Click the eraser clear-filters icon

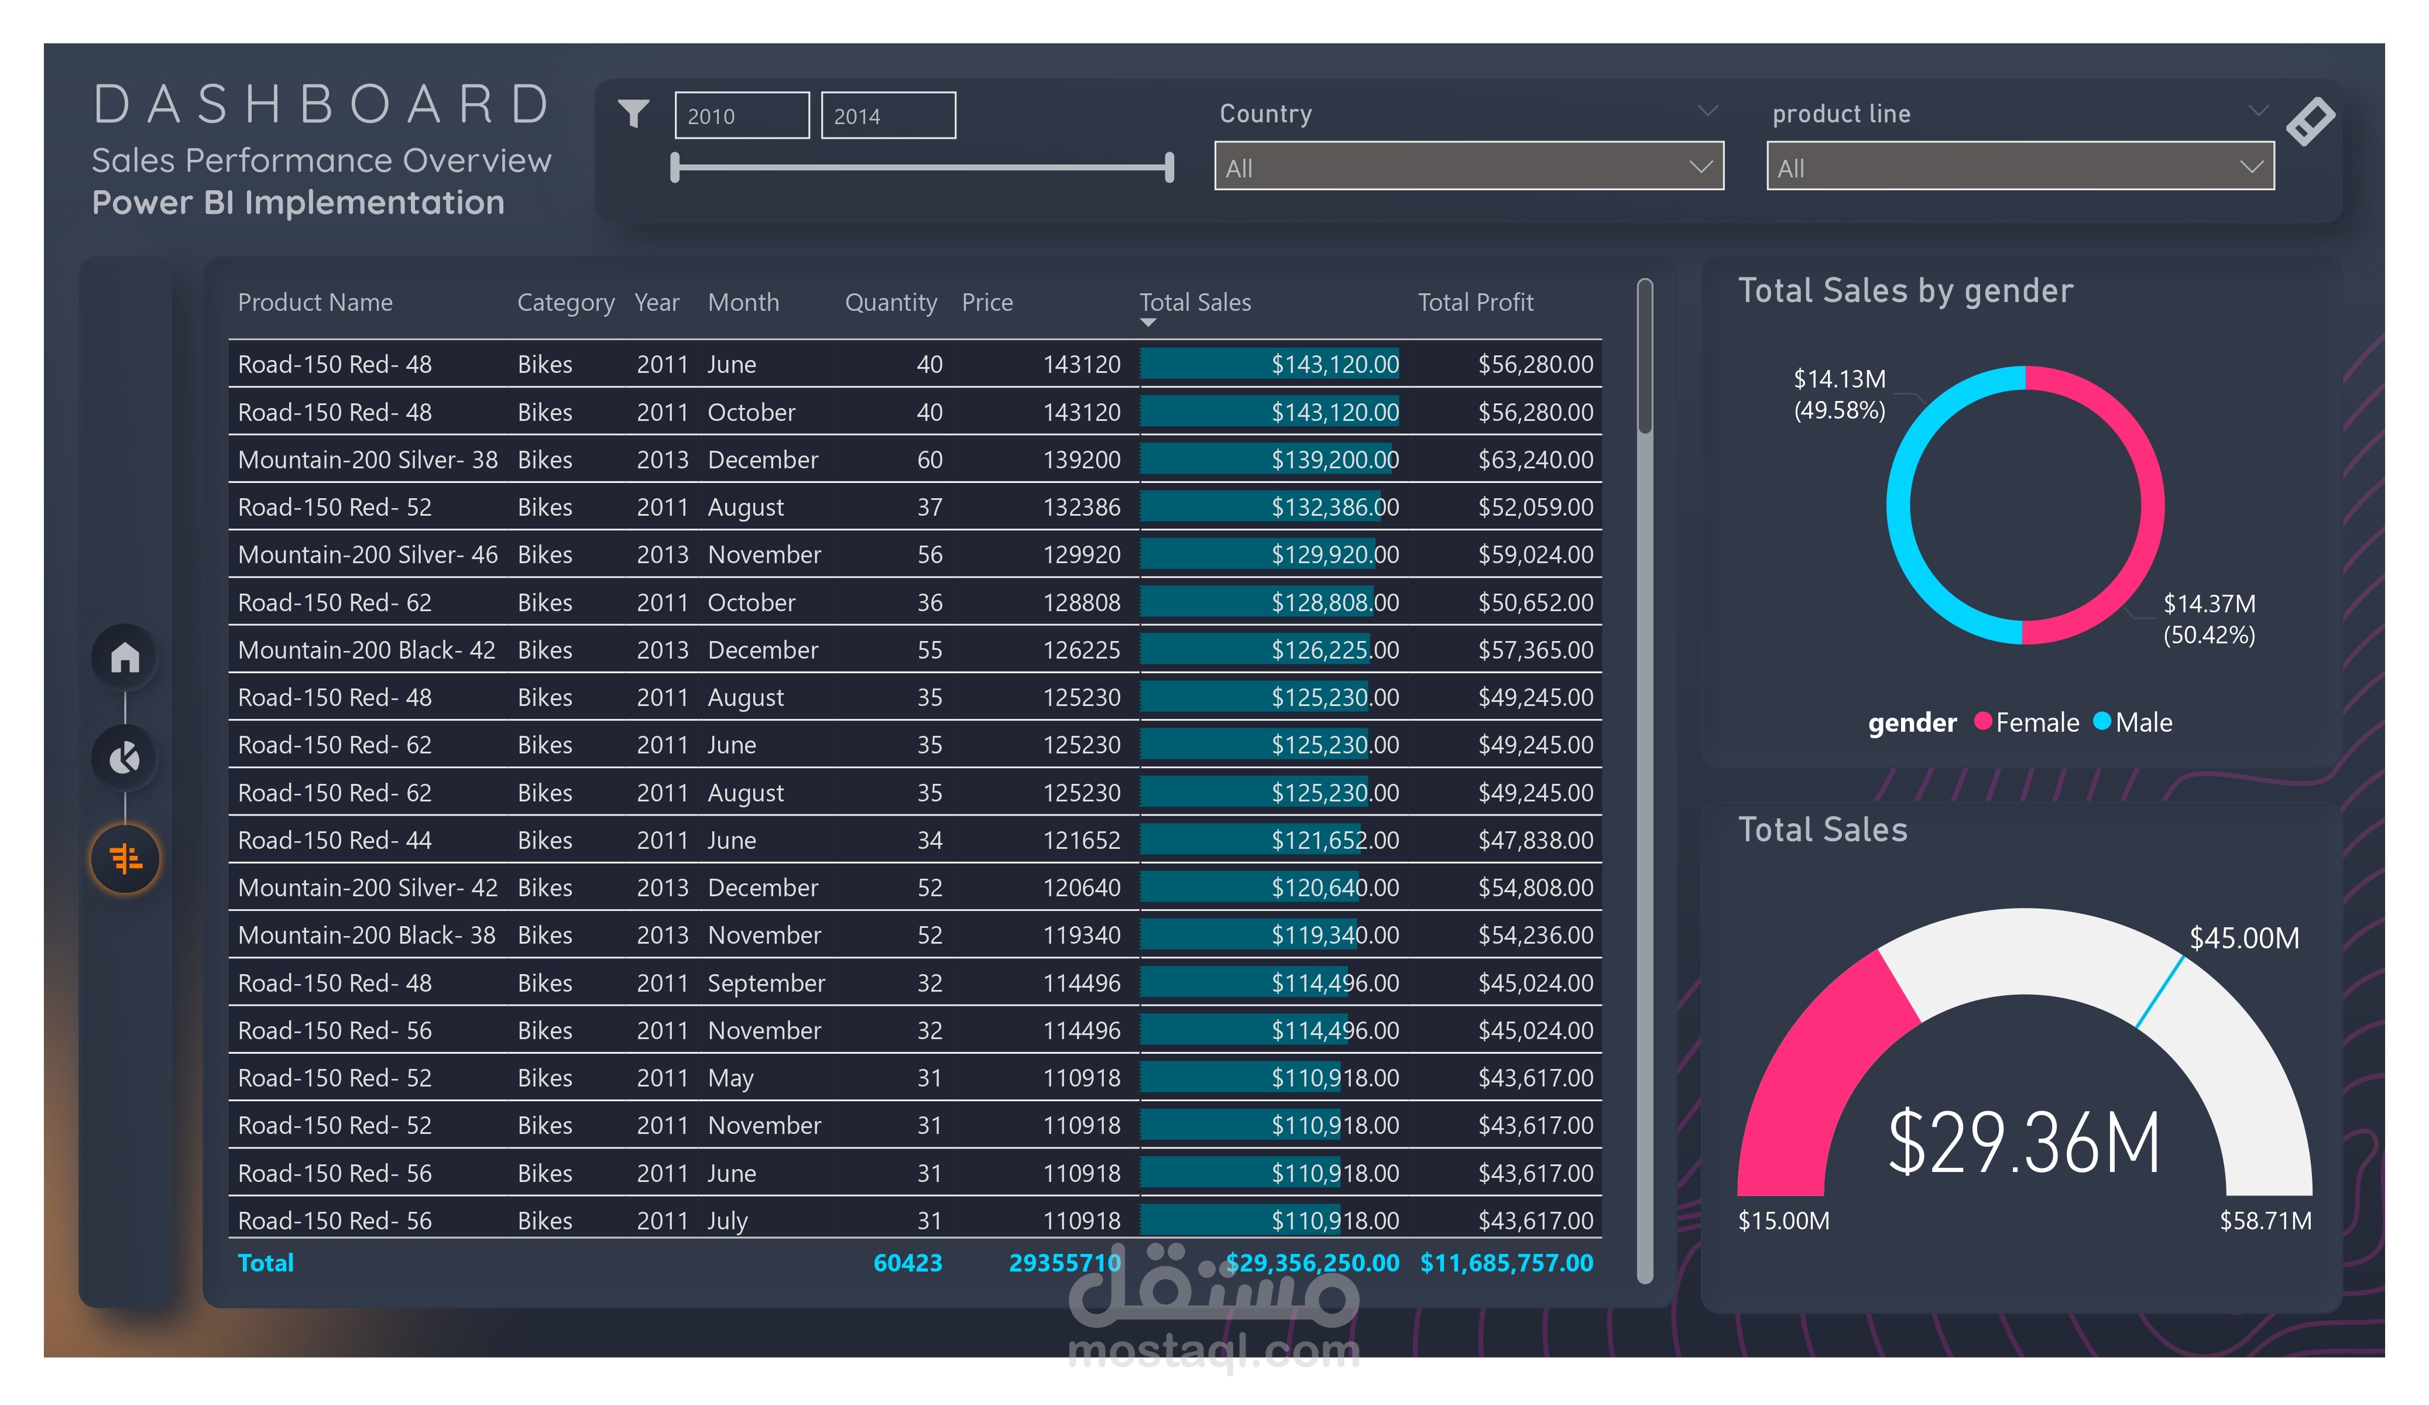click(x=2310, y=122)
